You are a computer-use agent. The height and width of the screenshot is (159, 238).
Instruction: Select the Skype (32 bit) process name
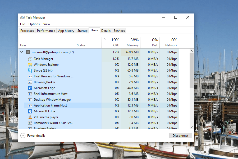click(x=43, y=70)
